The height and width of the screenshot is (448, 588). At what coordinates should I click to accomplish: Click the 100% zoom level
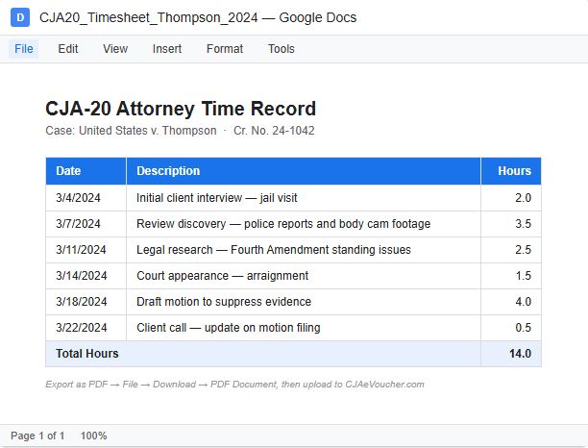(x=93, y=436)
